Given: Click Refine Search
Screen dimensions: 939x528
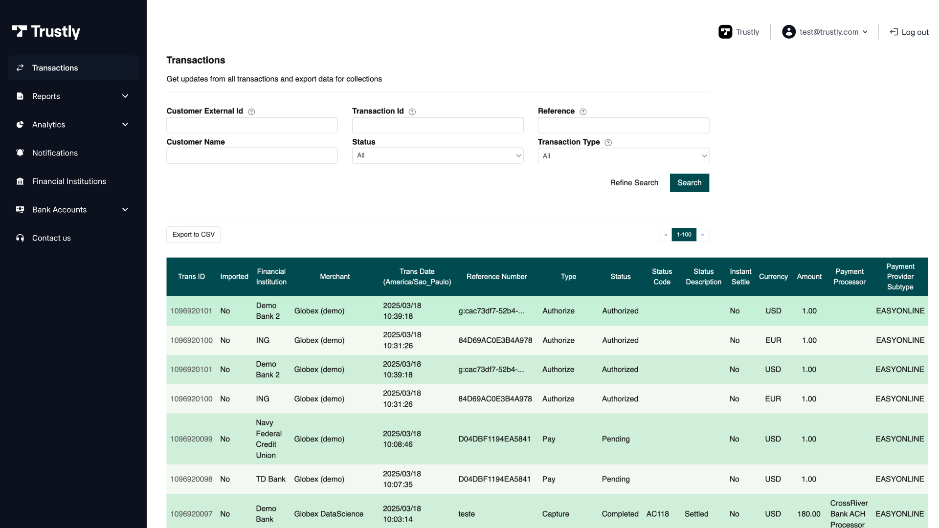Looking at the screenshot, I should click(634, 183).
